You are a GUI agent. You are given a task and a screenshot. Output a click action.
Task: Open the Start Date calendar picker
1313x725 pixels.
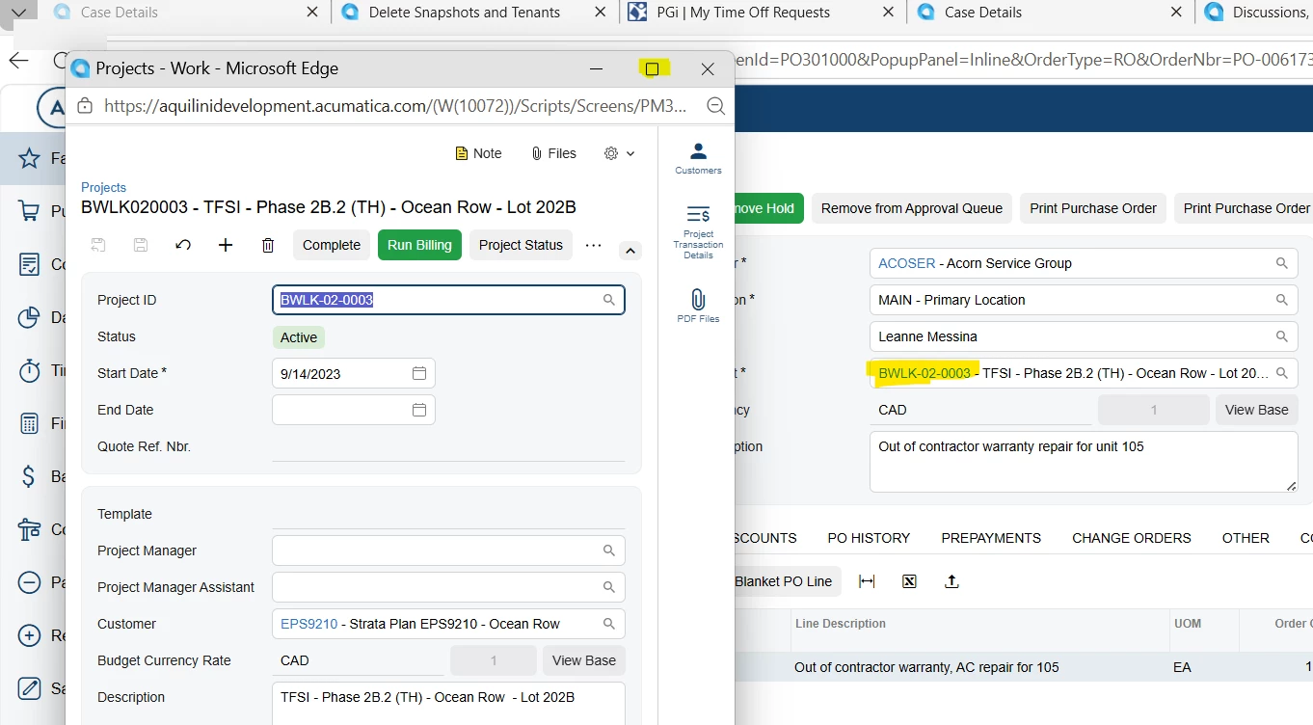click(x=419, y=373)
